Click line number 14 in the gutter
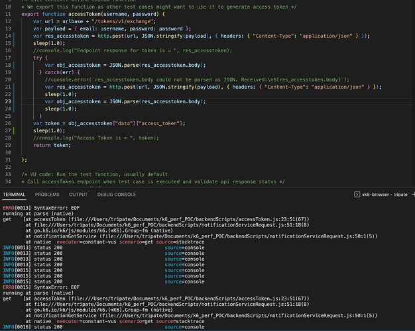Image resolution: width=415 pixels, height=331 pixels. pos(8,36)
